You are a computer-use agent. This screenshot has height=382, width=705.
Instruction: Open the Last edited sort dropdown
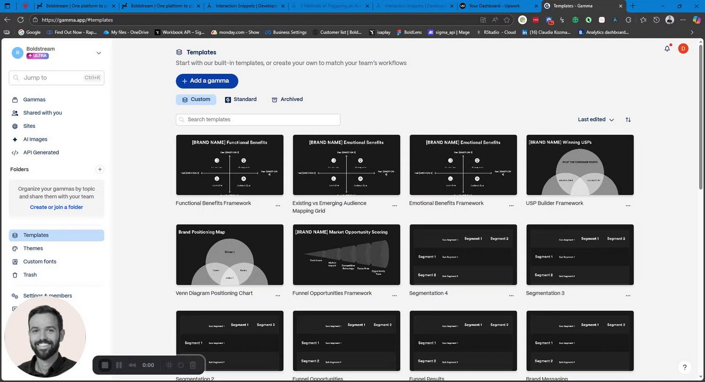pyautogui.click(x=596, y=120)
